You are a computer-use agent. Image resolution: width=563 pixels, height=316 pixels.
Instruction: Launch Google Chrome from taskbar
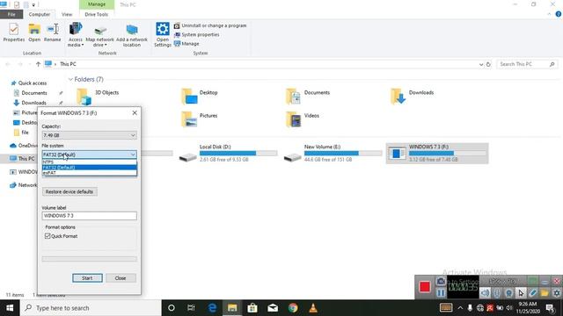coord(293,308)
